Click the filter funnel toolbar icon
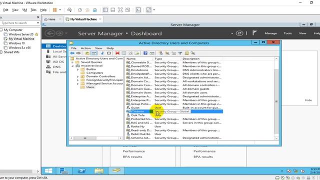The width and height of the screenshot is (320, 180). click(180, 53)
